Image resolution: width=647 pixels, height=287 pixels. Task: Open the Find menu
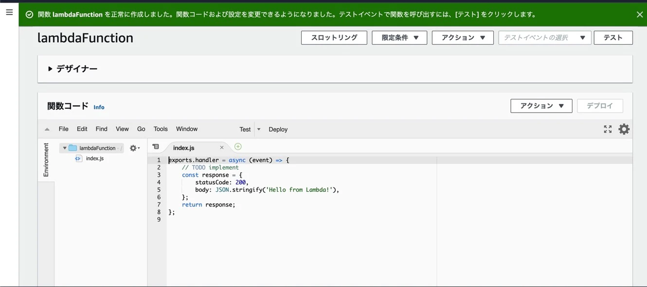pyautogui.click(x=102, y=129)
